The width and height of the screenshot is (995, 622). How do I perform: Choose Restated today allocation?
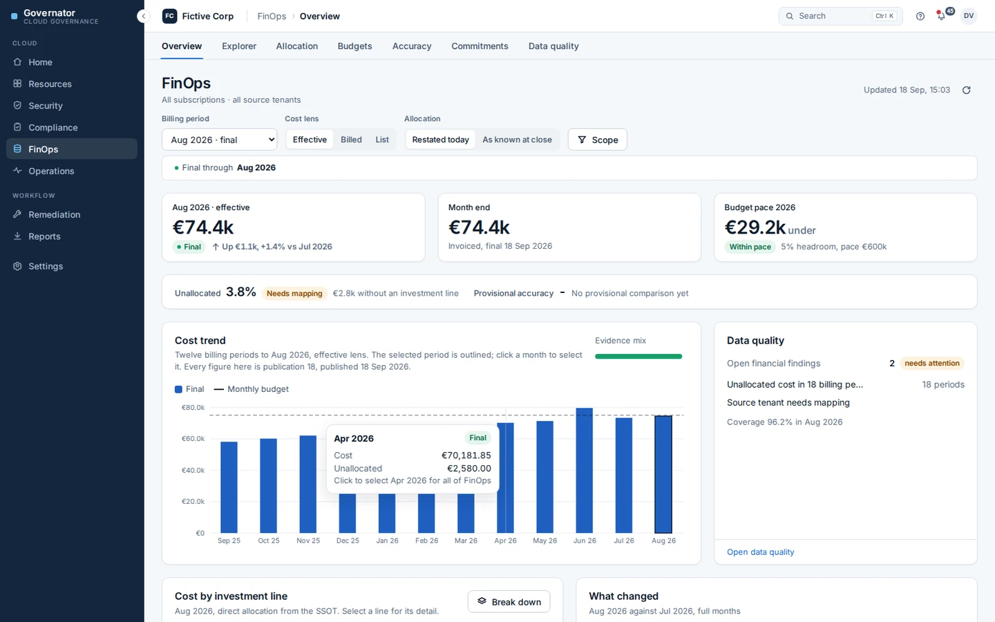click(x=440, y=140)
